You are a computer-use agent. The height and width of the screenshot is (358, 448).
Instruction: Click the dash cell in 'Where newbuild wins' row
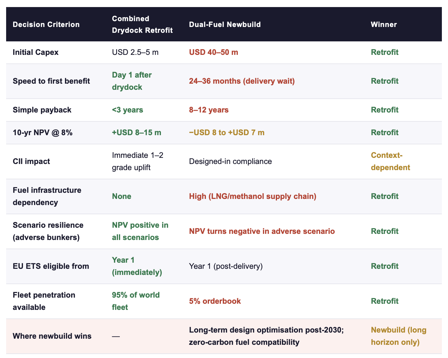click(116, 336)
